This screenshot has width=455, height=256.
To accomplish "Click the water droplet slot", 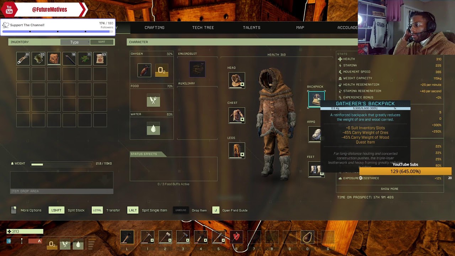I will (x=153, y=129).
